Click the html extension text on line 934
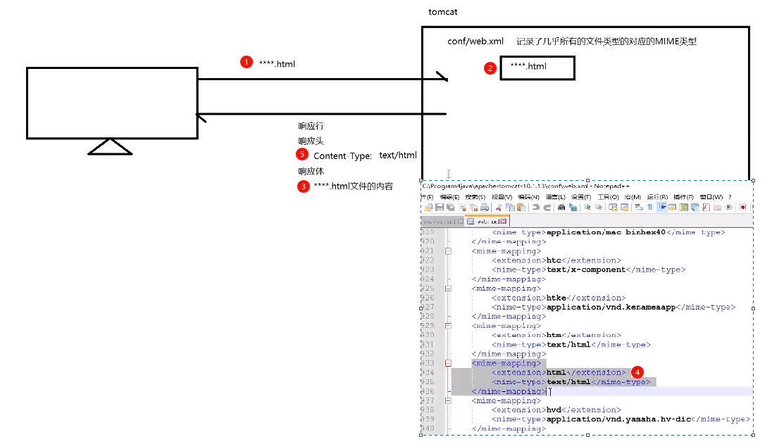 [556, 372]
